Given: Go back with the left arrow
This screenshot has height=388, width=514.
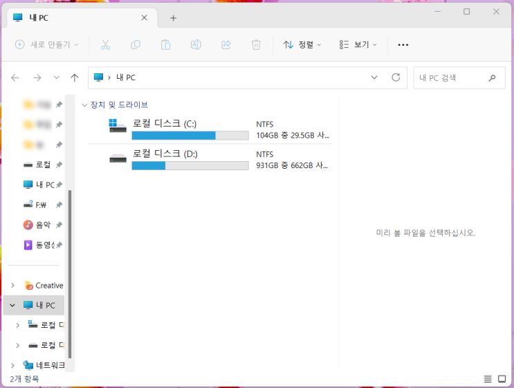Looking at the screenshot, I should pyautogui.click(x=15, y=77).
